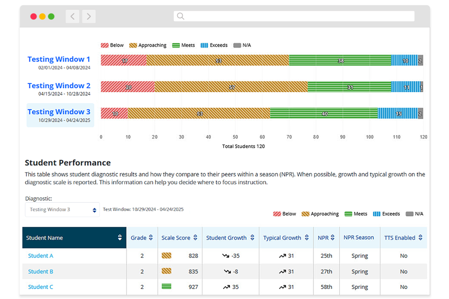
Task: Select Testing Window 1 in the chart
Action: [59, 59]
